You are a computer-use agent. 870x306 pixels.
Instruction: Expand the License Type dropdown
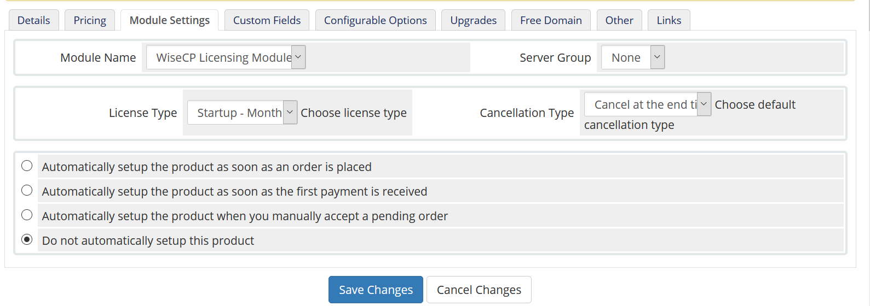242,113
